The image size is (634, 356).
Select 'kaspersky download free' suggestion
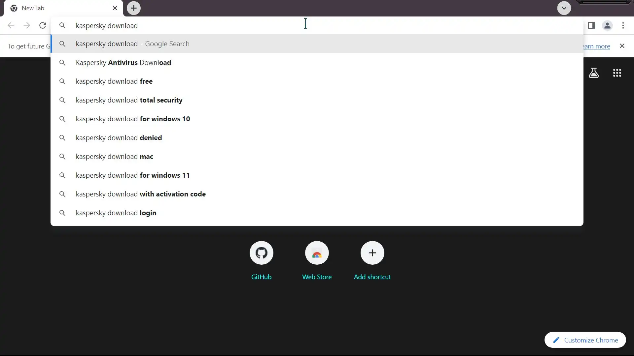point(114,81)
